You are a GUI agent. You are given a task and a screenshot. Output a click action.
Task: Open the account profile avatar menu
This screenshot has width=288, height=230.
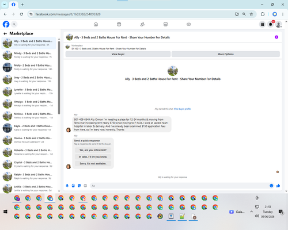[x=279, y=24]
